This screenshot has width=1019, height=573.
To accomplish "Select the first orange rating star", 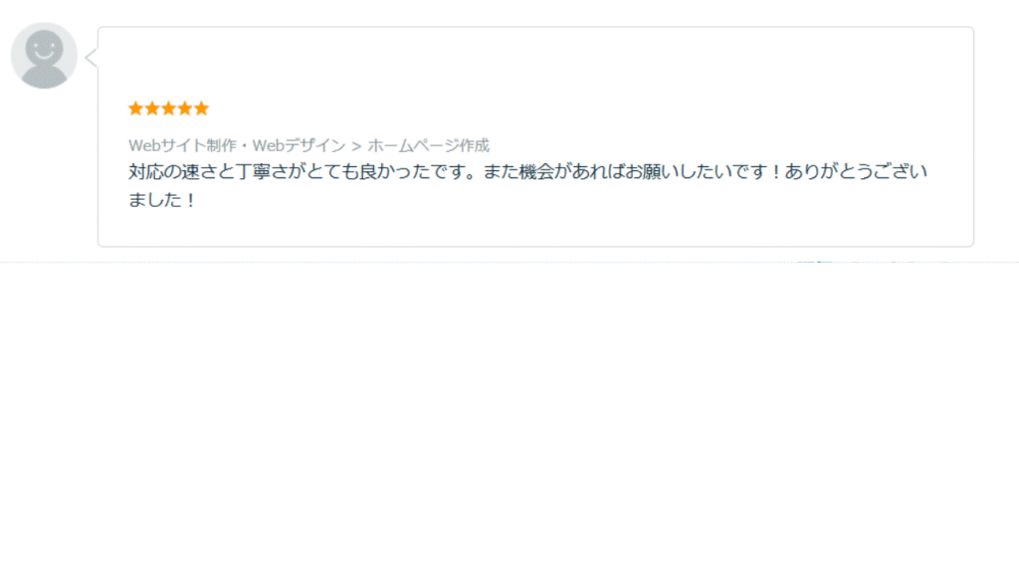I will pos(135,108).
